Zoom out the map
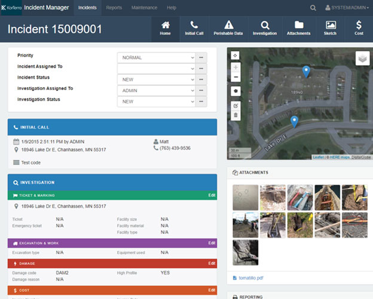 pyautogui.click(x=236, y=77)
